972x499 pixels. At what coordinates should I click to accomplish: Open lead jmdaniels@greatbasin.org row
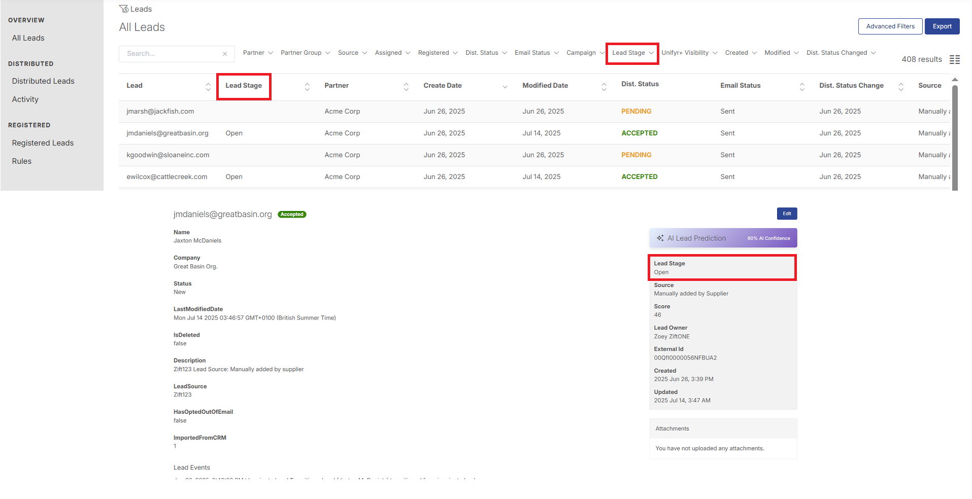tap(167, 133)
